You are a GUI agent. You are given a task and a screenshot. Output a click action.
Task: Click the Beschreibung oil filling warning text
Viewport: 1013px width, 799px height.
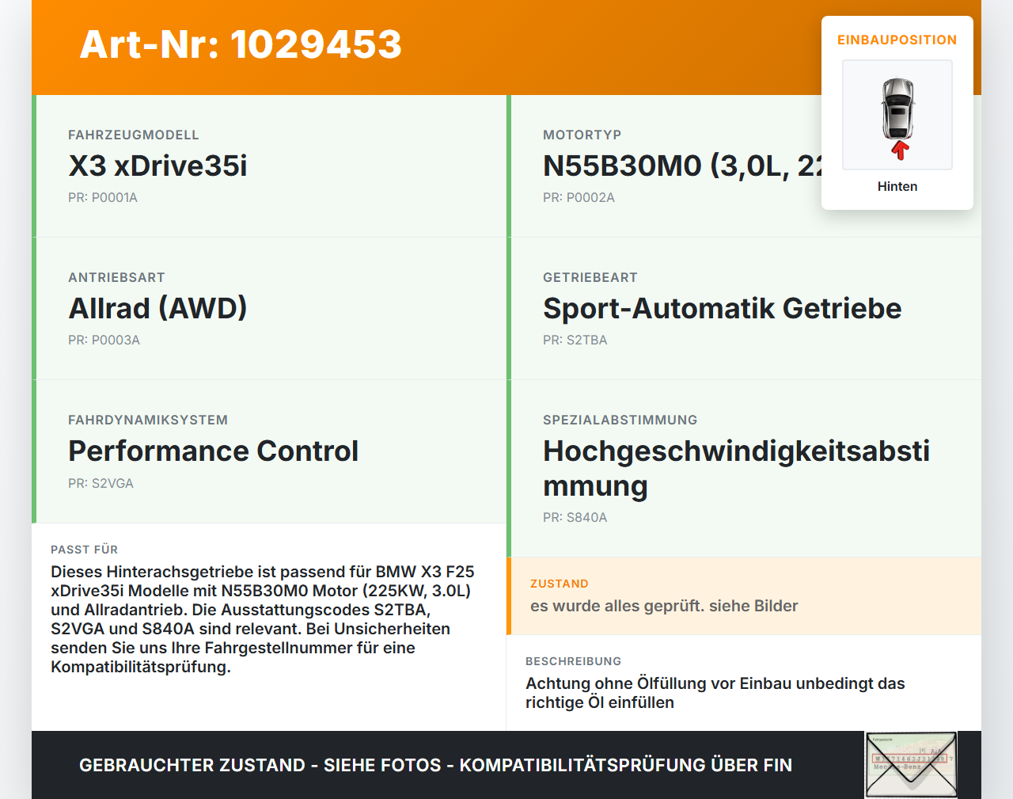715,693
